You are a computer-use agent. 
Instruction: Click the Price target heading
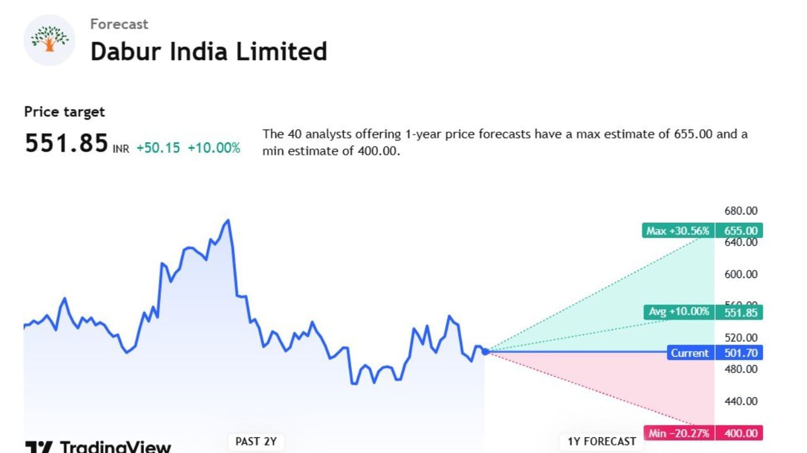(64, 112)
